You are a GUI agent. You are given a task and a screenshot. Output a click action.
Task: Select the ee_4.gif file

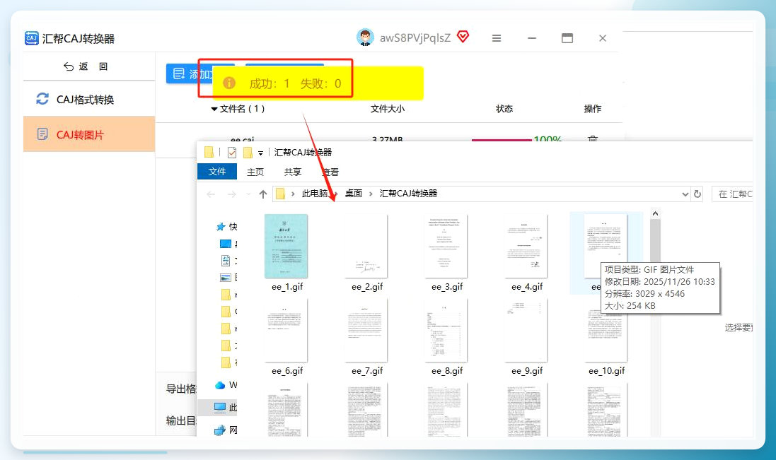pyautogui.click(x=526, y=252)
